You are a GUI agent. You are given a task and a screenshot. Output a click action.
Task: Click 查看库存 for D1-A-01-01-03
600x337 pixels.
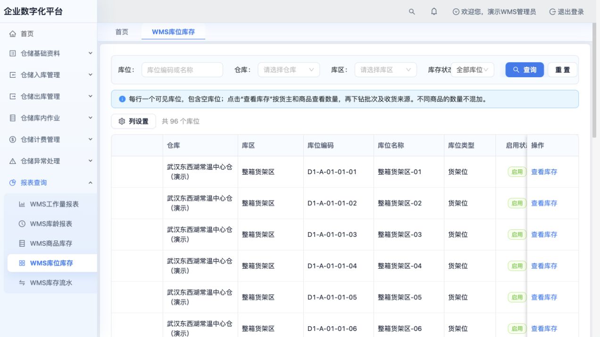(x=544, y=234)
